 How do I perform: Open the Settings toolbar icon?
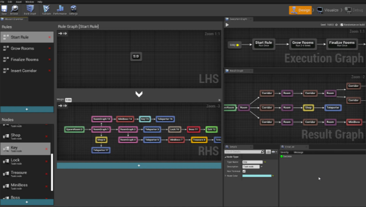74,9
